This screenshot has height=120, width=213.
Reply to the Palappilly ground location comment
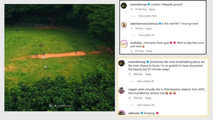coord(152,9)
